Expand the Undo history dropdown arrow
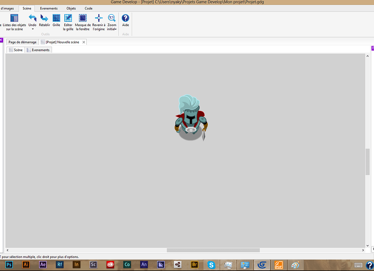 (33, 29)
